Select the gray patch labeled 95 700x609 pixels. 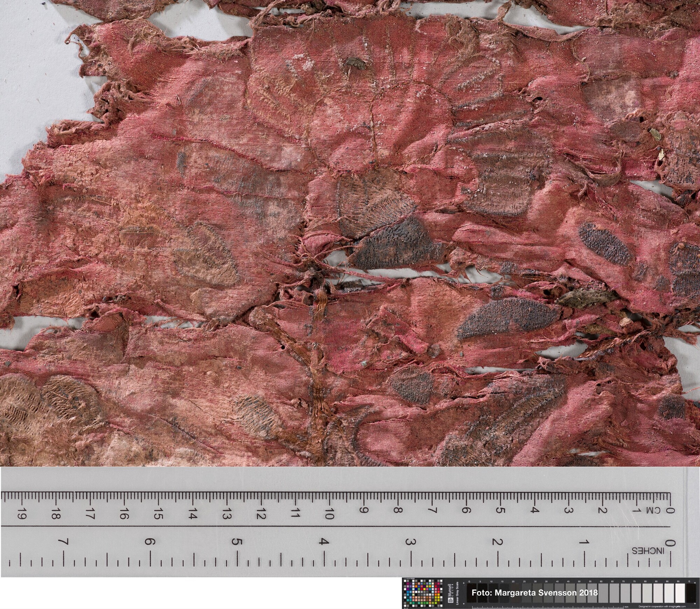tap(679, 593)
